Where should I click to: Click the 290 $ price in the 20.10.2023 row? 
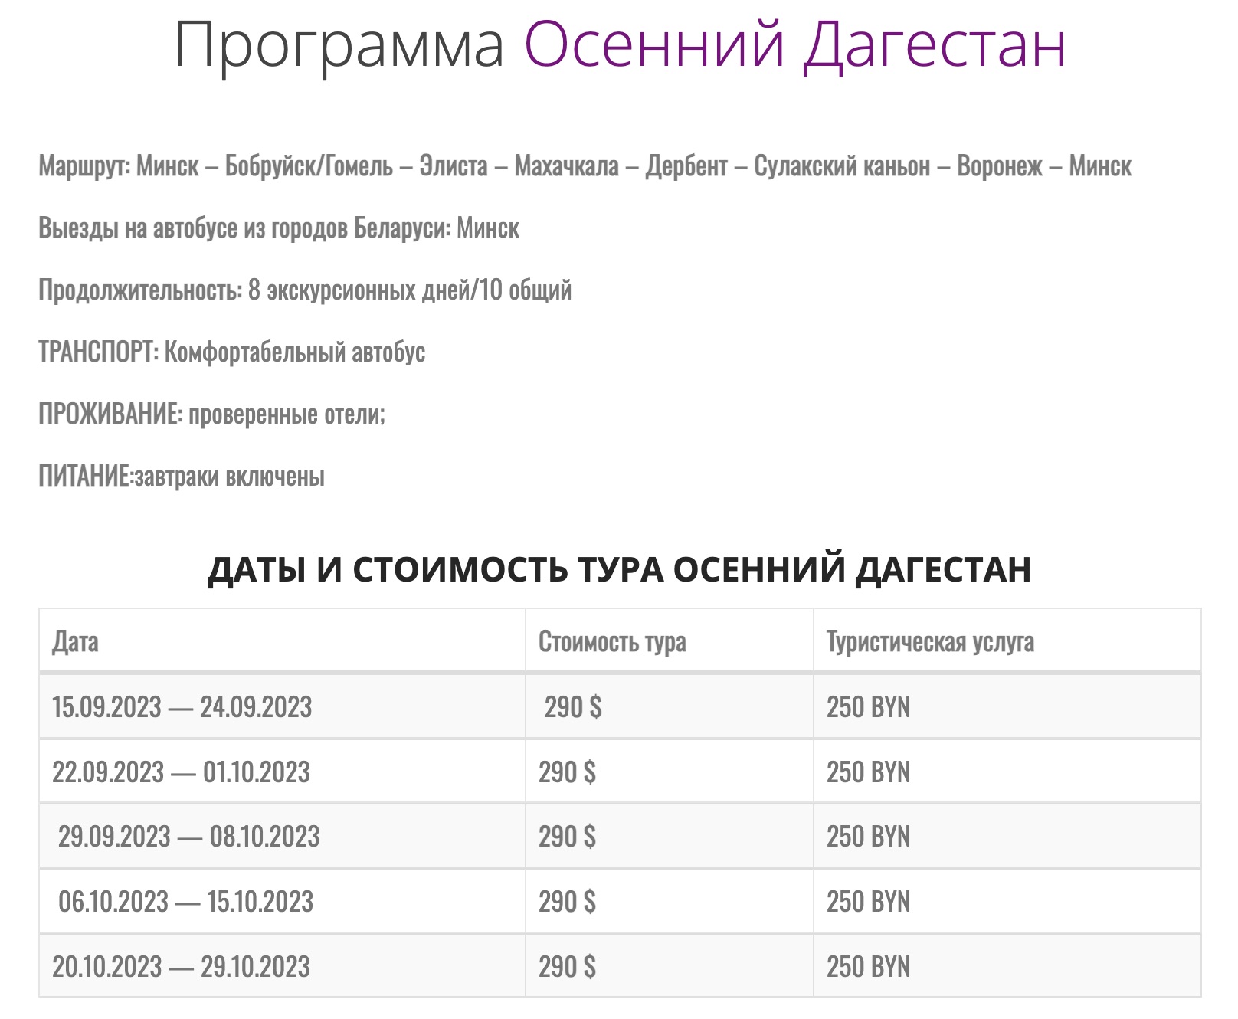pos(567,967)
